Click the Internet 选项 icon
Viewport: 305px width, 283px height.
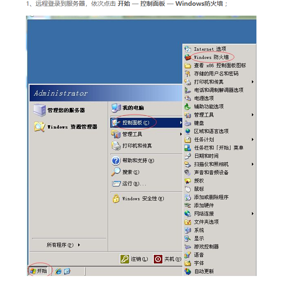pyautogui.click(x=188, y=49)
